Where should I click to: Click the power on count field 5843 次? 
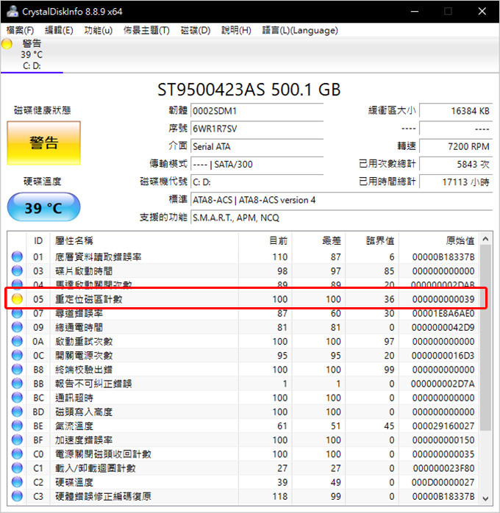[455, 164]
